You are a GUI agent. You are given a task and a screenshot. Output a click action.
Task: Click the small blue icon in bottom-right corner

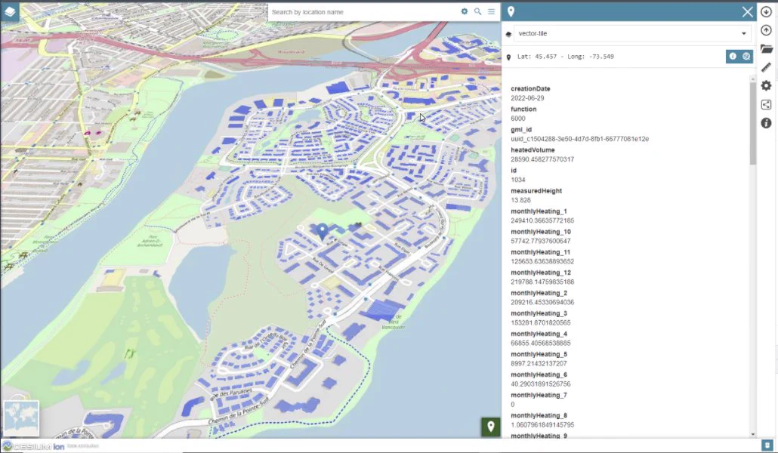767,445
